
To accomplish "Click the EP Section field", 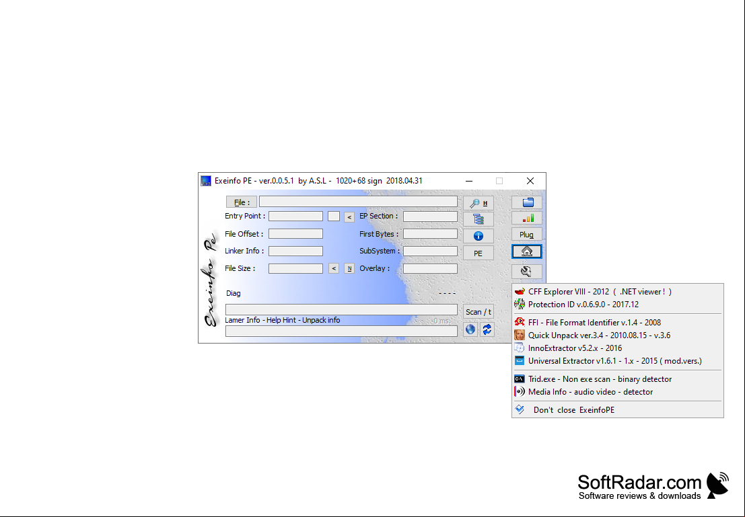I will 431,216.
